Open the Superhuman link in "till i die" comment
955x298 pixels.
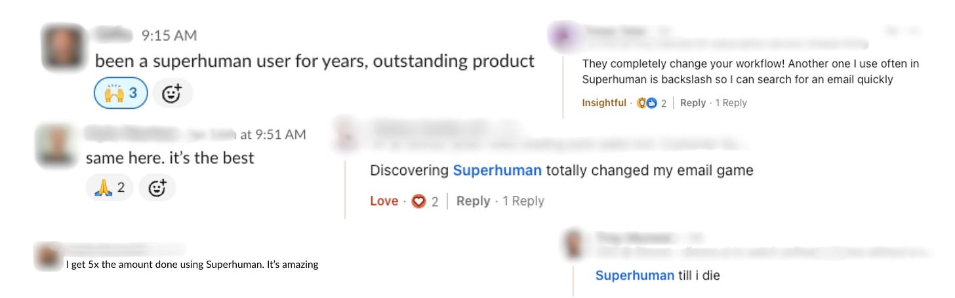634,276
